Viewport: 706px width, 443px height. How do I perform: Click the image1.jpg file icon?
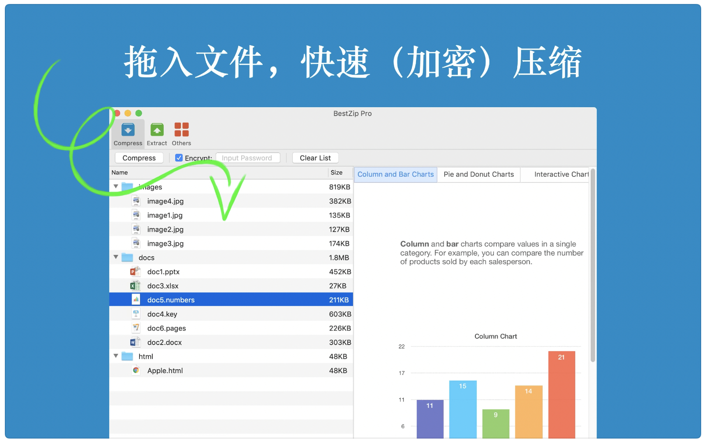pyautogui.click(x=136, y=215)
